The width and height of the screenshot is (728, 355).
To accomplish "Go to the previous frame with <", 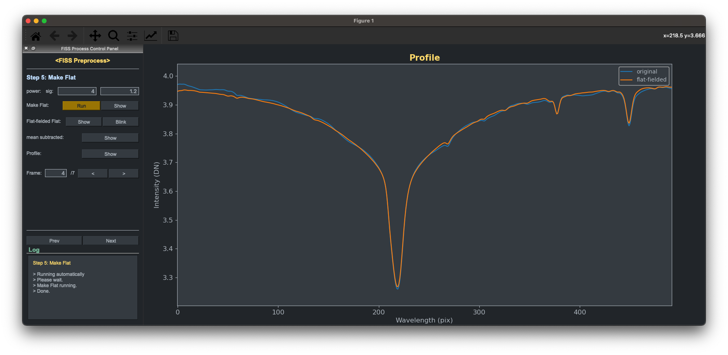I will [x=93, y=173].
